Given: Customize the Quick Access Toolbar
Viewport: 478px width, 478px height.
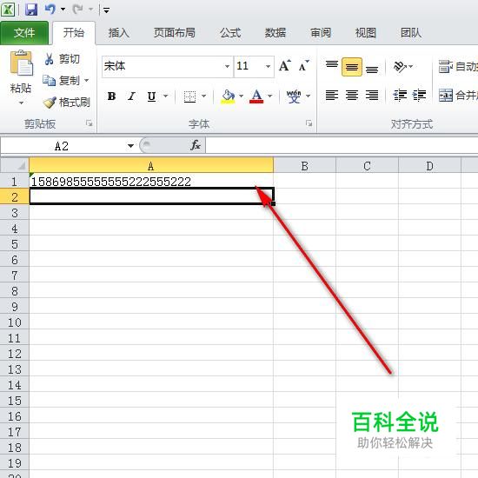Looking at the screenshot, I should (106, 10).
